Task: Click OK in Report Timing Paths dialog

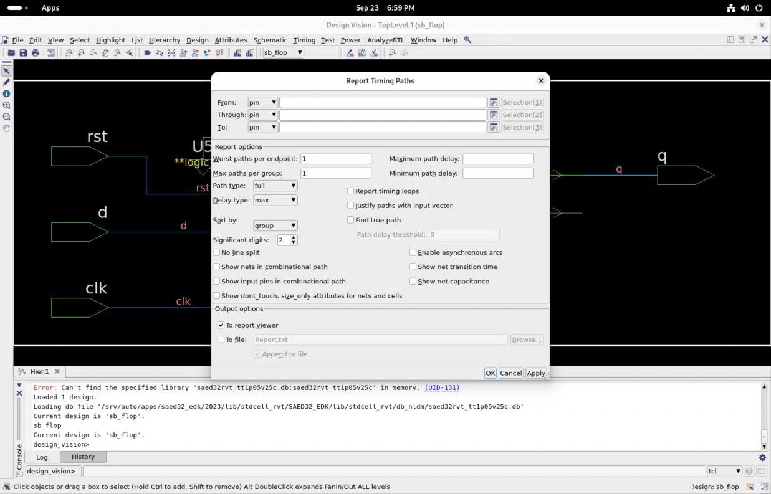Action: click(x=490, y=373)
